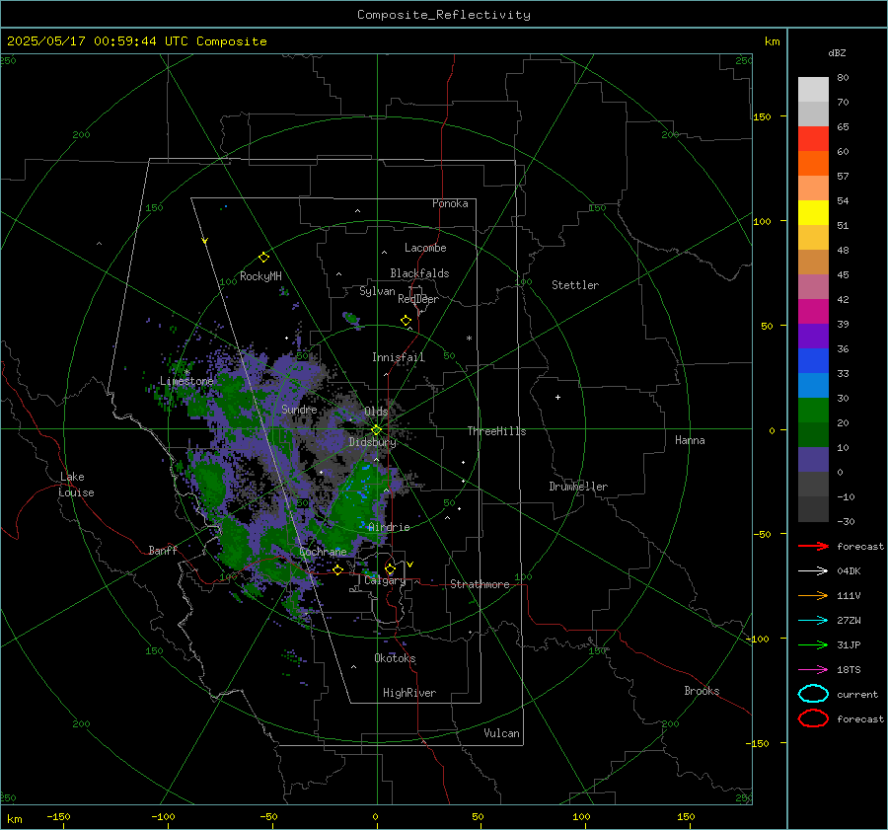Click the Brooks city label
The image size is (888, 830).
[702, 691]
